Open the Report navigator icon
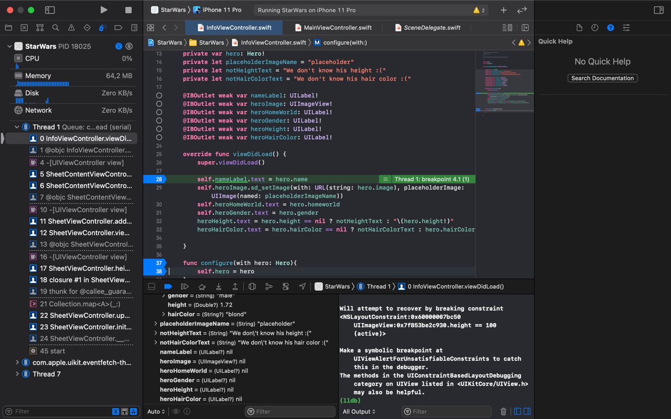This screenshot has width=671, height=419. coord(134,28)
